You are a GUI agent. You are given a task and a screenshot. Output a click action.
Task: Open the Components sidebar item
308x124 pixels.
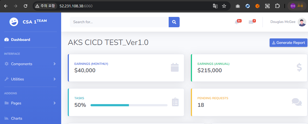coord(30,64)
